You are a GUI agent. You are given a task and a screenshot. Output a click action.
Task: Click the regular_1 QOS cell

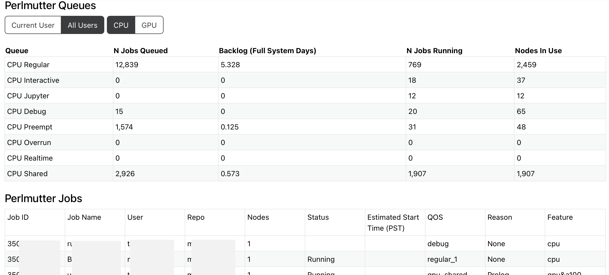(442, 259)
